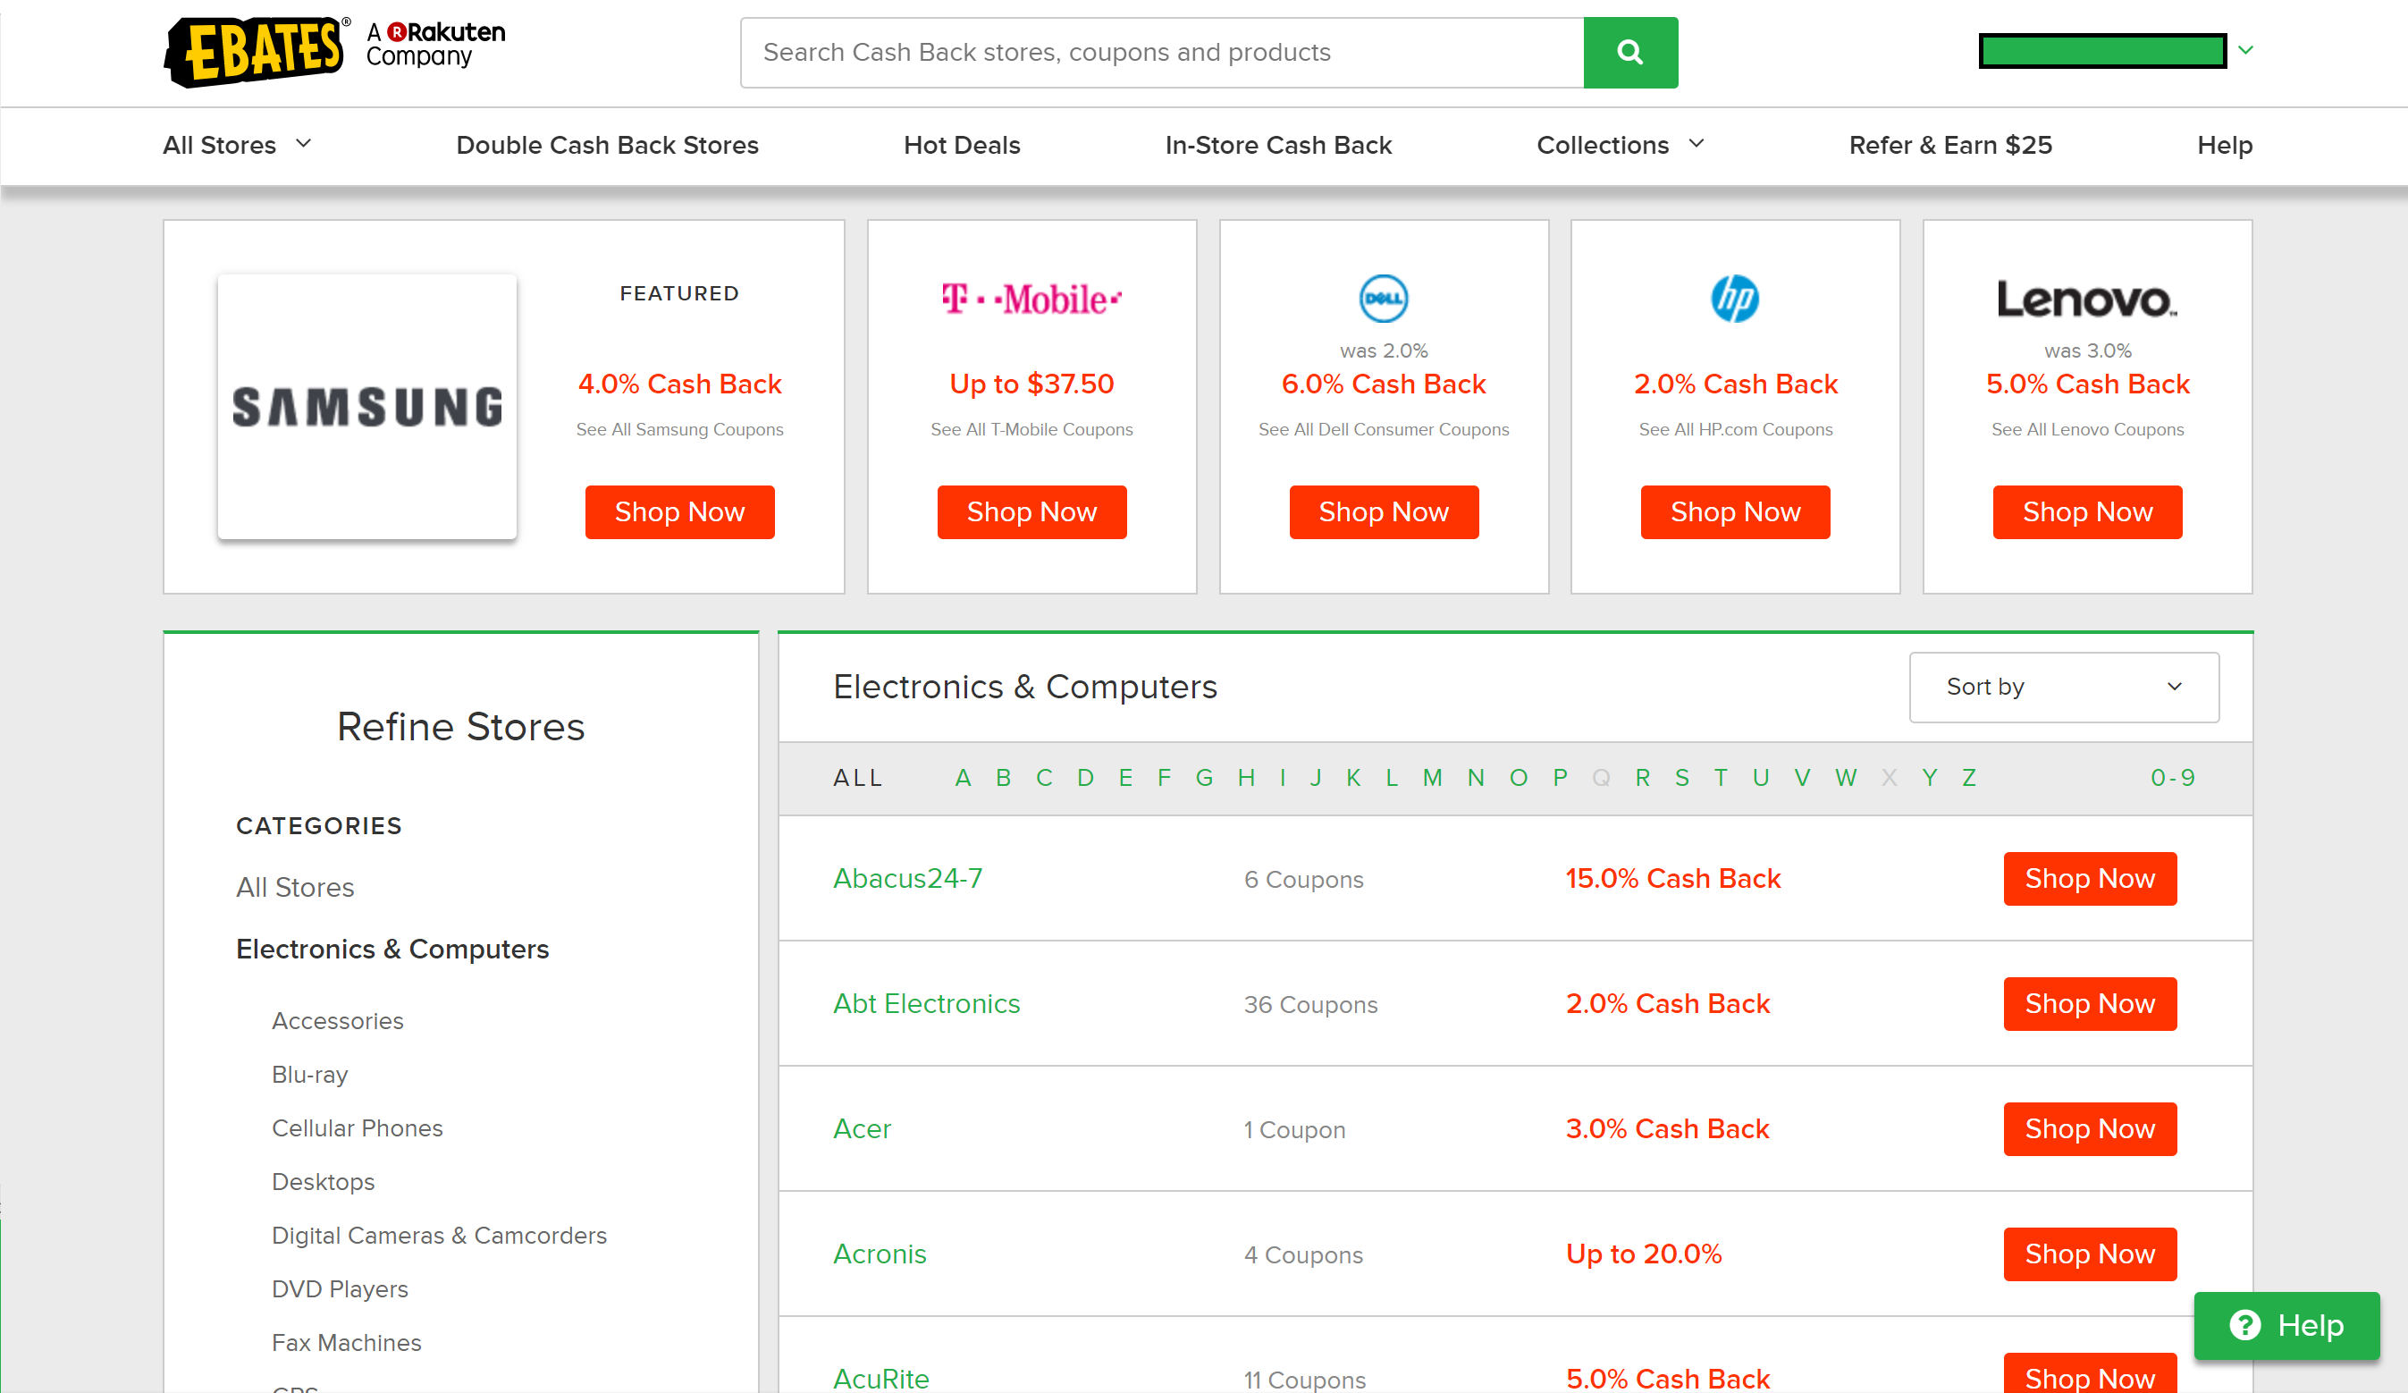Expand the All Stores dropdown menu
The width and height of the screenshot is (2408, 1393).
click(237, 144)
